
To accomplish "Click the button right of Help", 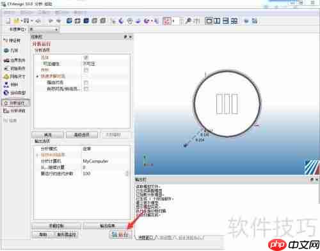I will point(67,234).
